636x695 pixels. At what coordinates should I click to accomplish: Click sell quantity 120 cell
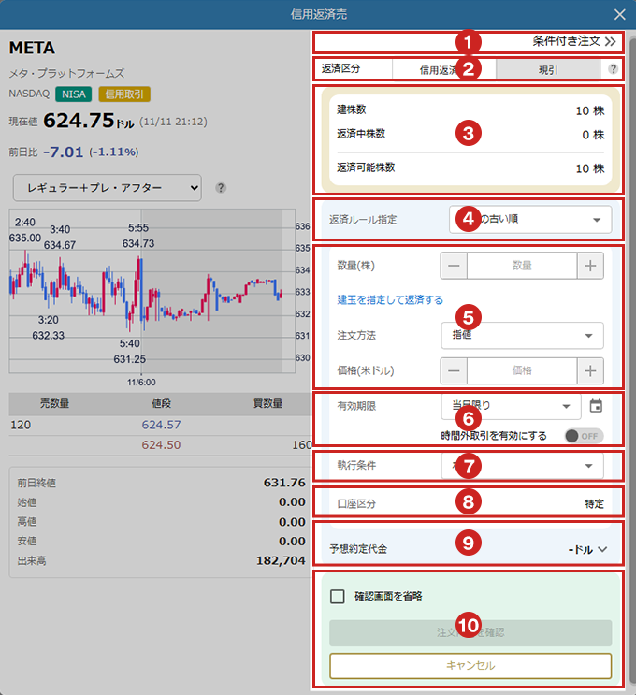[x=21, y=425]
